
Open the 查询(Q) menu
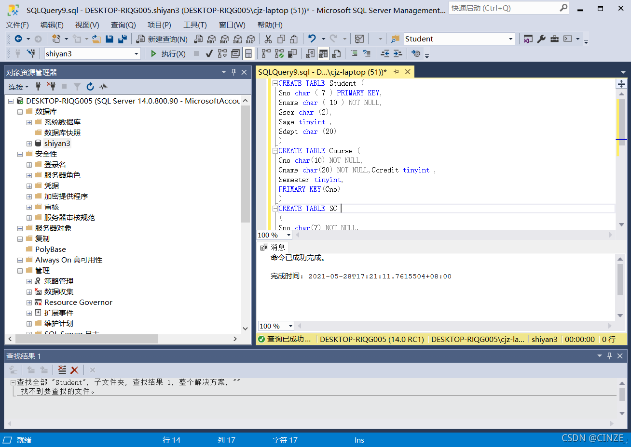123,25
